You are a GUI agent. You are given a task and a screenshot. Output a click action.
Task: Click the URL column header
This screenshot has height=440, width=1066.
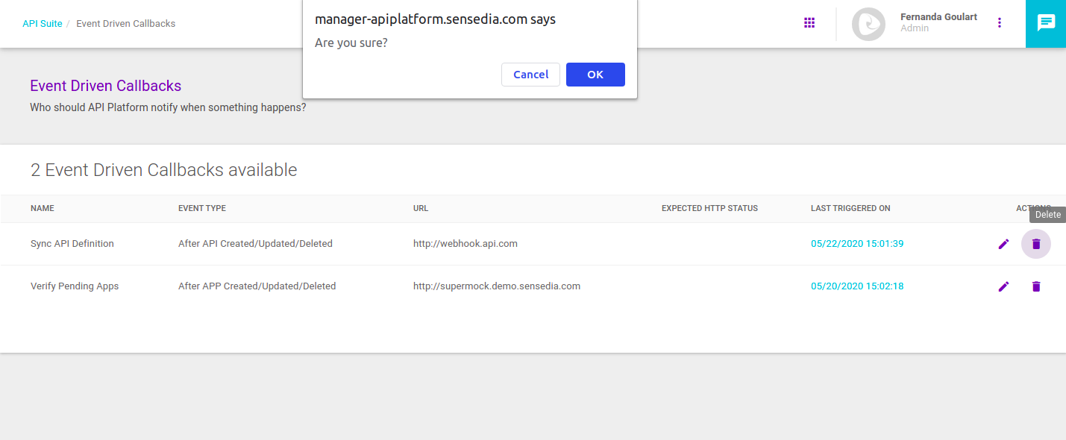tap(420, 208)
